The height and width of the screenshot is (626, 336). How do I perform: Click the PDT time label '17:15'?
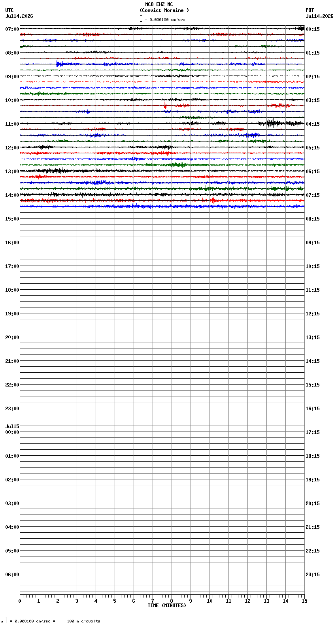(313, 432)
